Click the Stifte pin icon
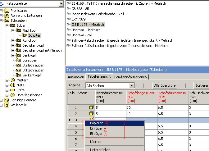The width and height of the screenshot is (209, 151). [13, 90]
